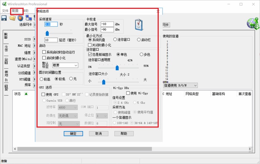Click the floppy disk save icon in toolbar
Screen dimensions: 260x164
point(4,18)
